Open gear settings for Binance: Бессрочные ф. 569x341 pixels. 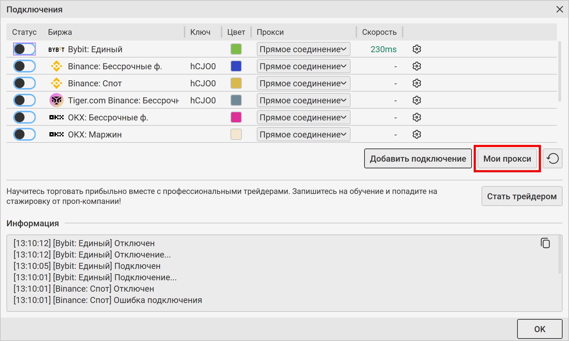[416, 66]
